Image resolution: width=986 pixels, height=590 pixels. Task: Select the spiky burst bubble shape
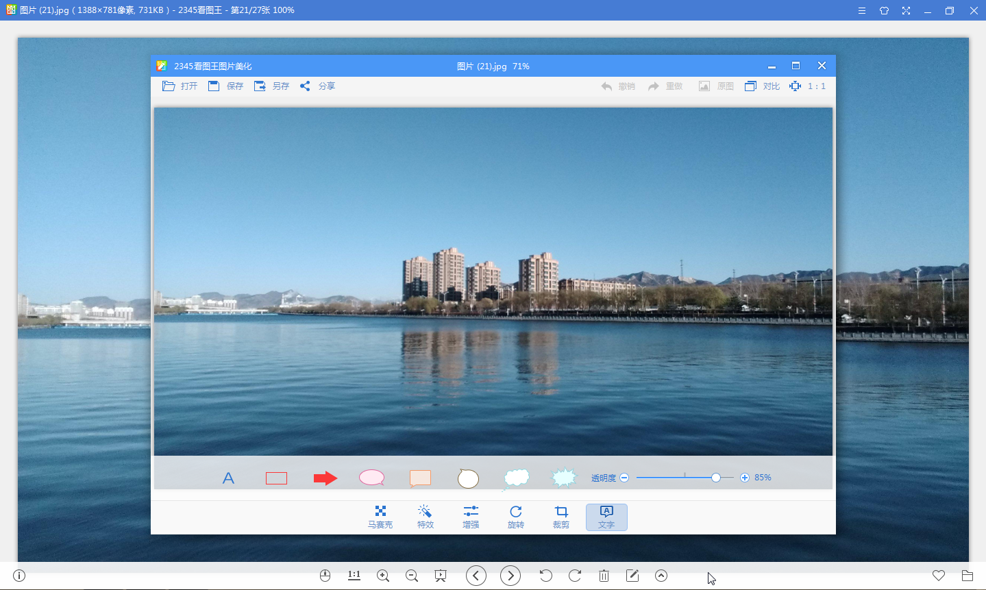pyautogui.click(x=564, y=478)
